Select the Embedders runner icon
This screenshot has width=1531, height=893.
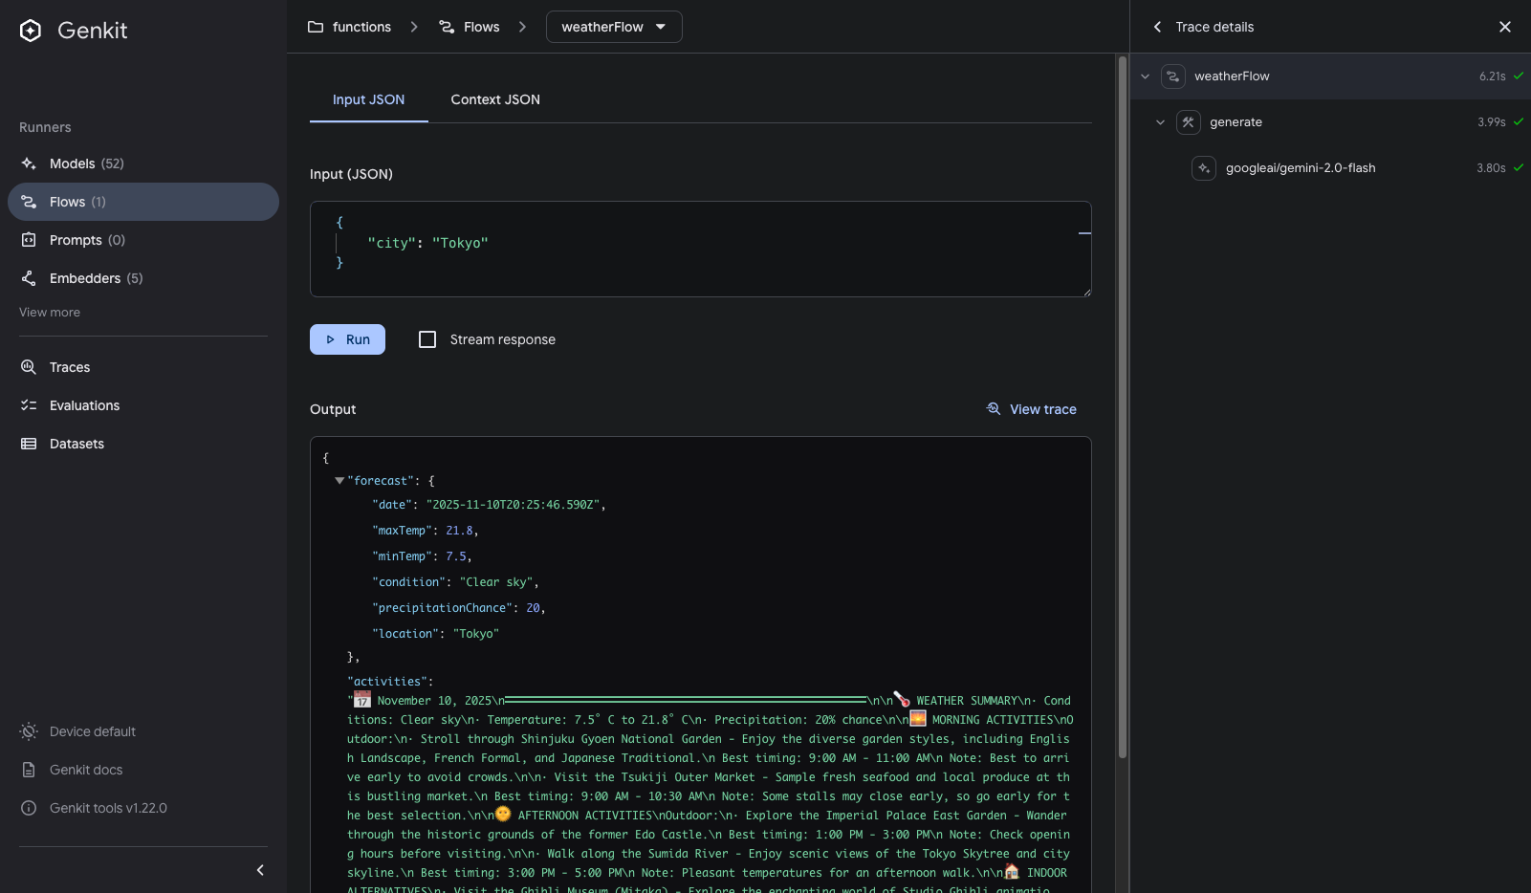click(30, 278)
